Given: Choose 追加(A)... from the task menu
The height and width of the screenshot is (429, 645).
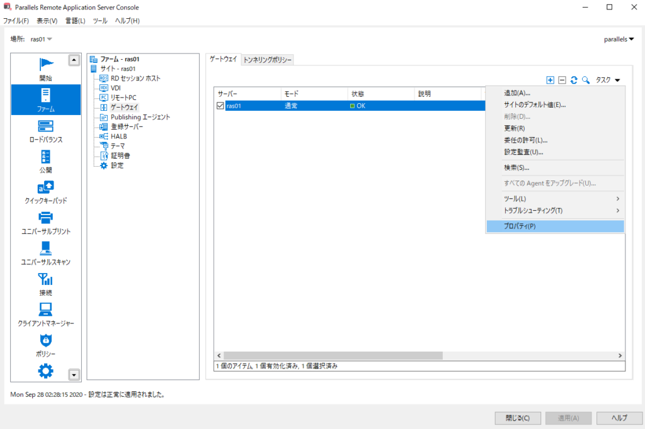Looking at the screenshot, I should (555, 93).
